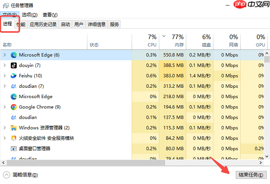Click the horizontal scrollbar left arrow
The image size is (270, 184).
(3, 163)
